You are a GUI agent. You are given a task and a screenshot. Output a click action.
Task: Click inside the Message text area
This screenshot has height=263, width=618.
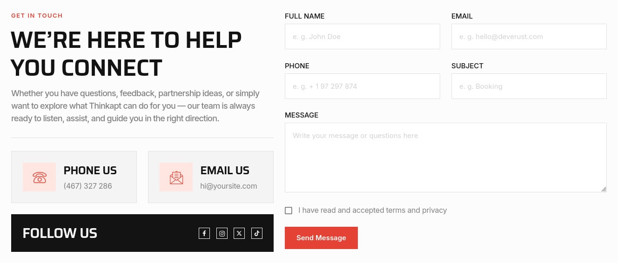pyautogui.click(x=446, y=158)
